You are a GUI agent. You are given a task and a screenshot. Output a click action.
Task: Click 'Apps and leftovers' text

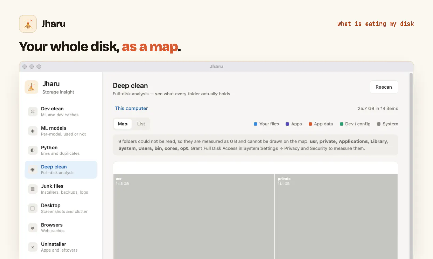click(59, 250)
